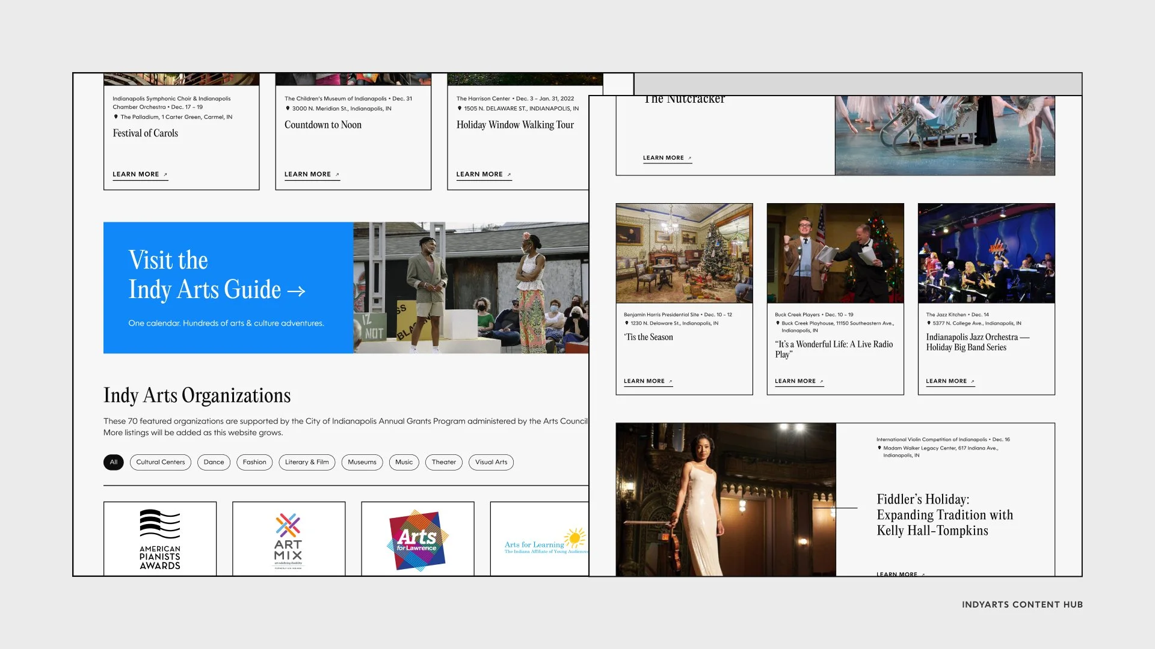Choose the Visual Arts filter
1155x649 pixels.
(x=491, y=462)
